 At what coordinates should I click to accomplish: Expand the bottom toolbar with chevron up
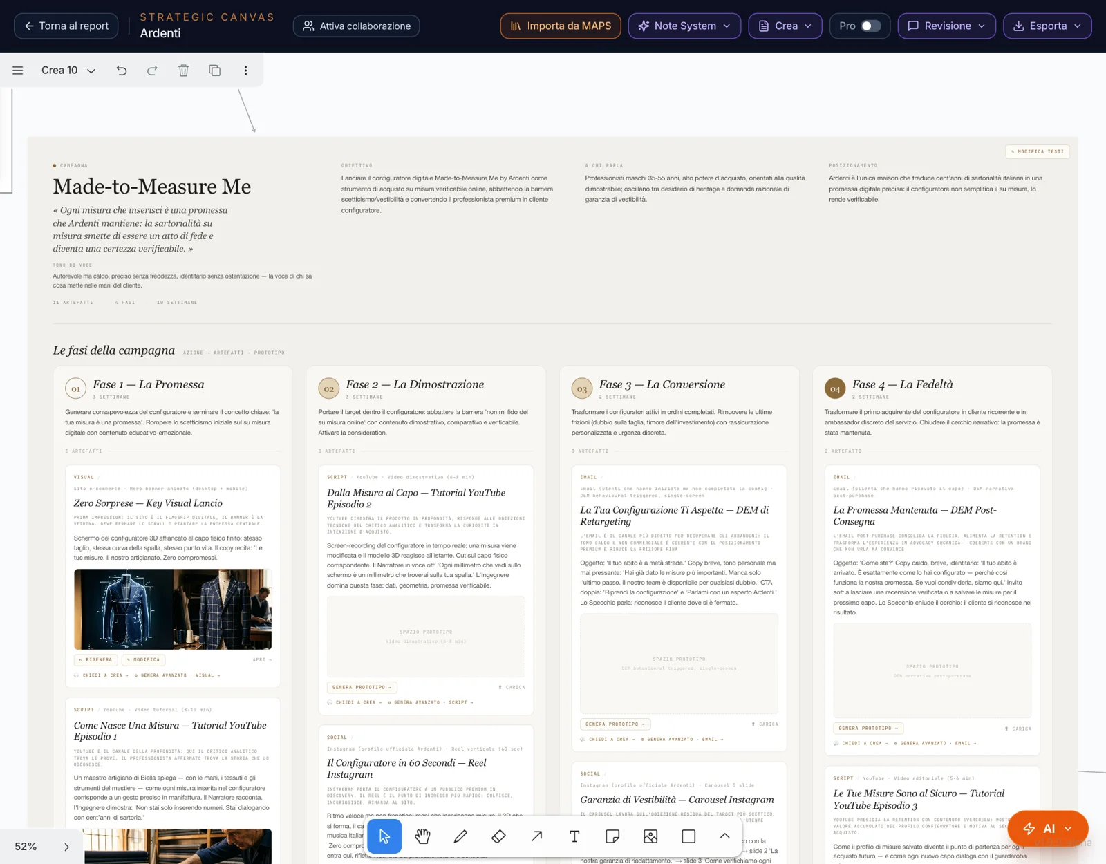724,836
